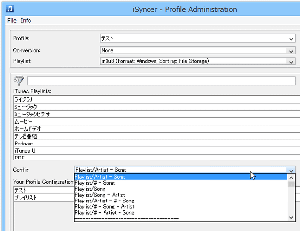Click the playlist filter text field
The height and width of the screenshot is (231, 300).
point(161,81)
